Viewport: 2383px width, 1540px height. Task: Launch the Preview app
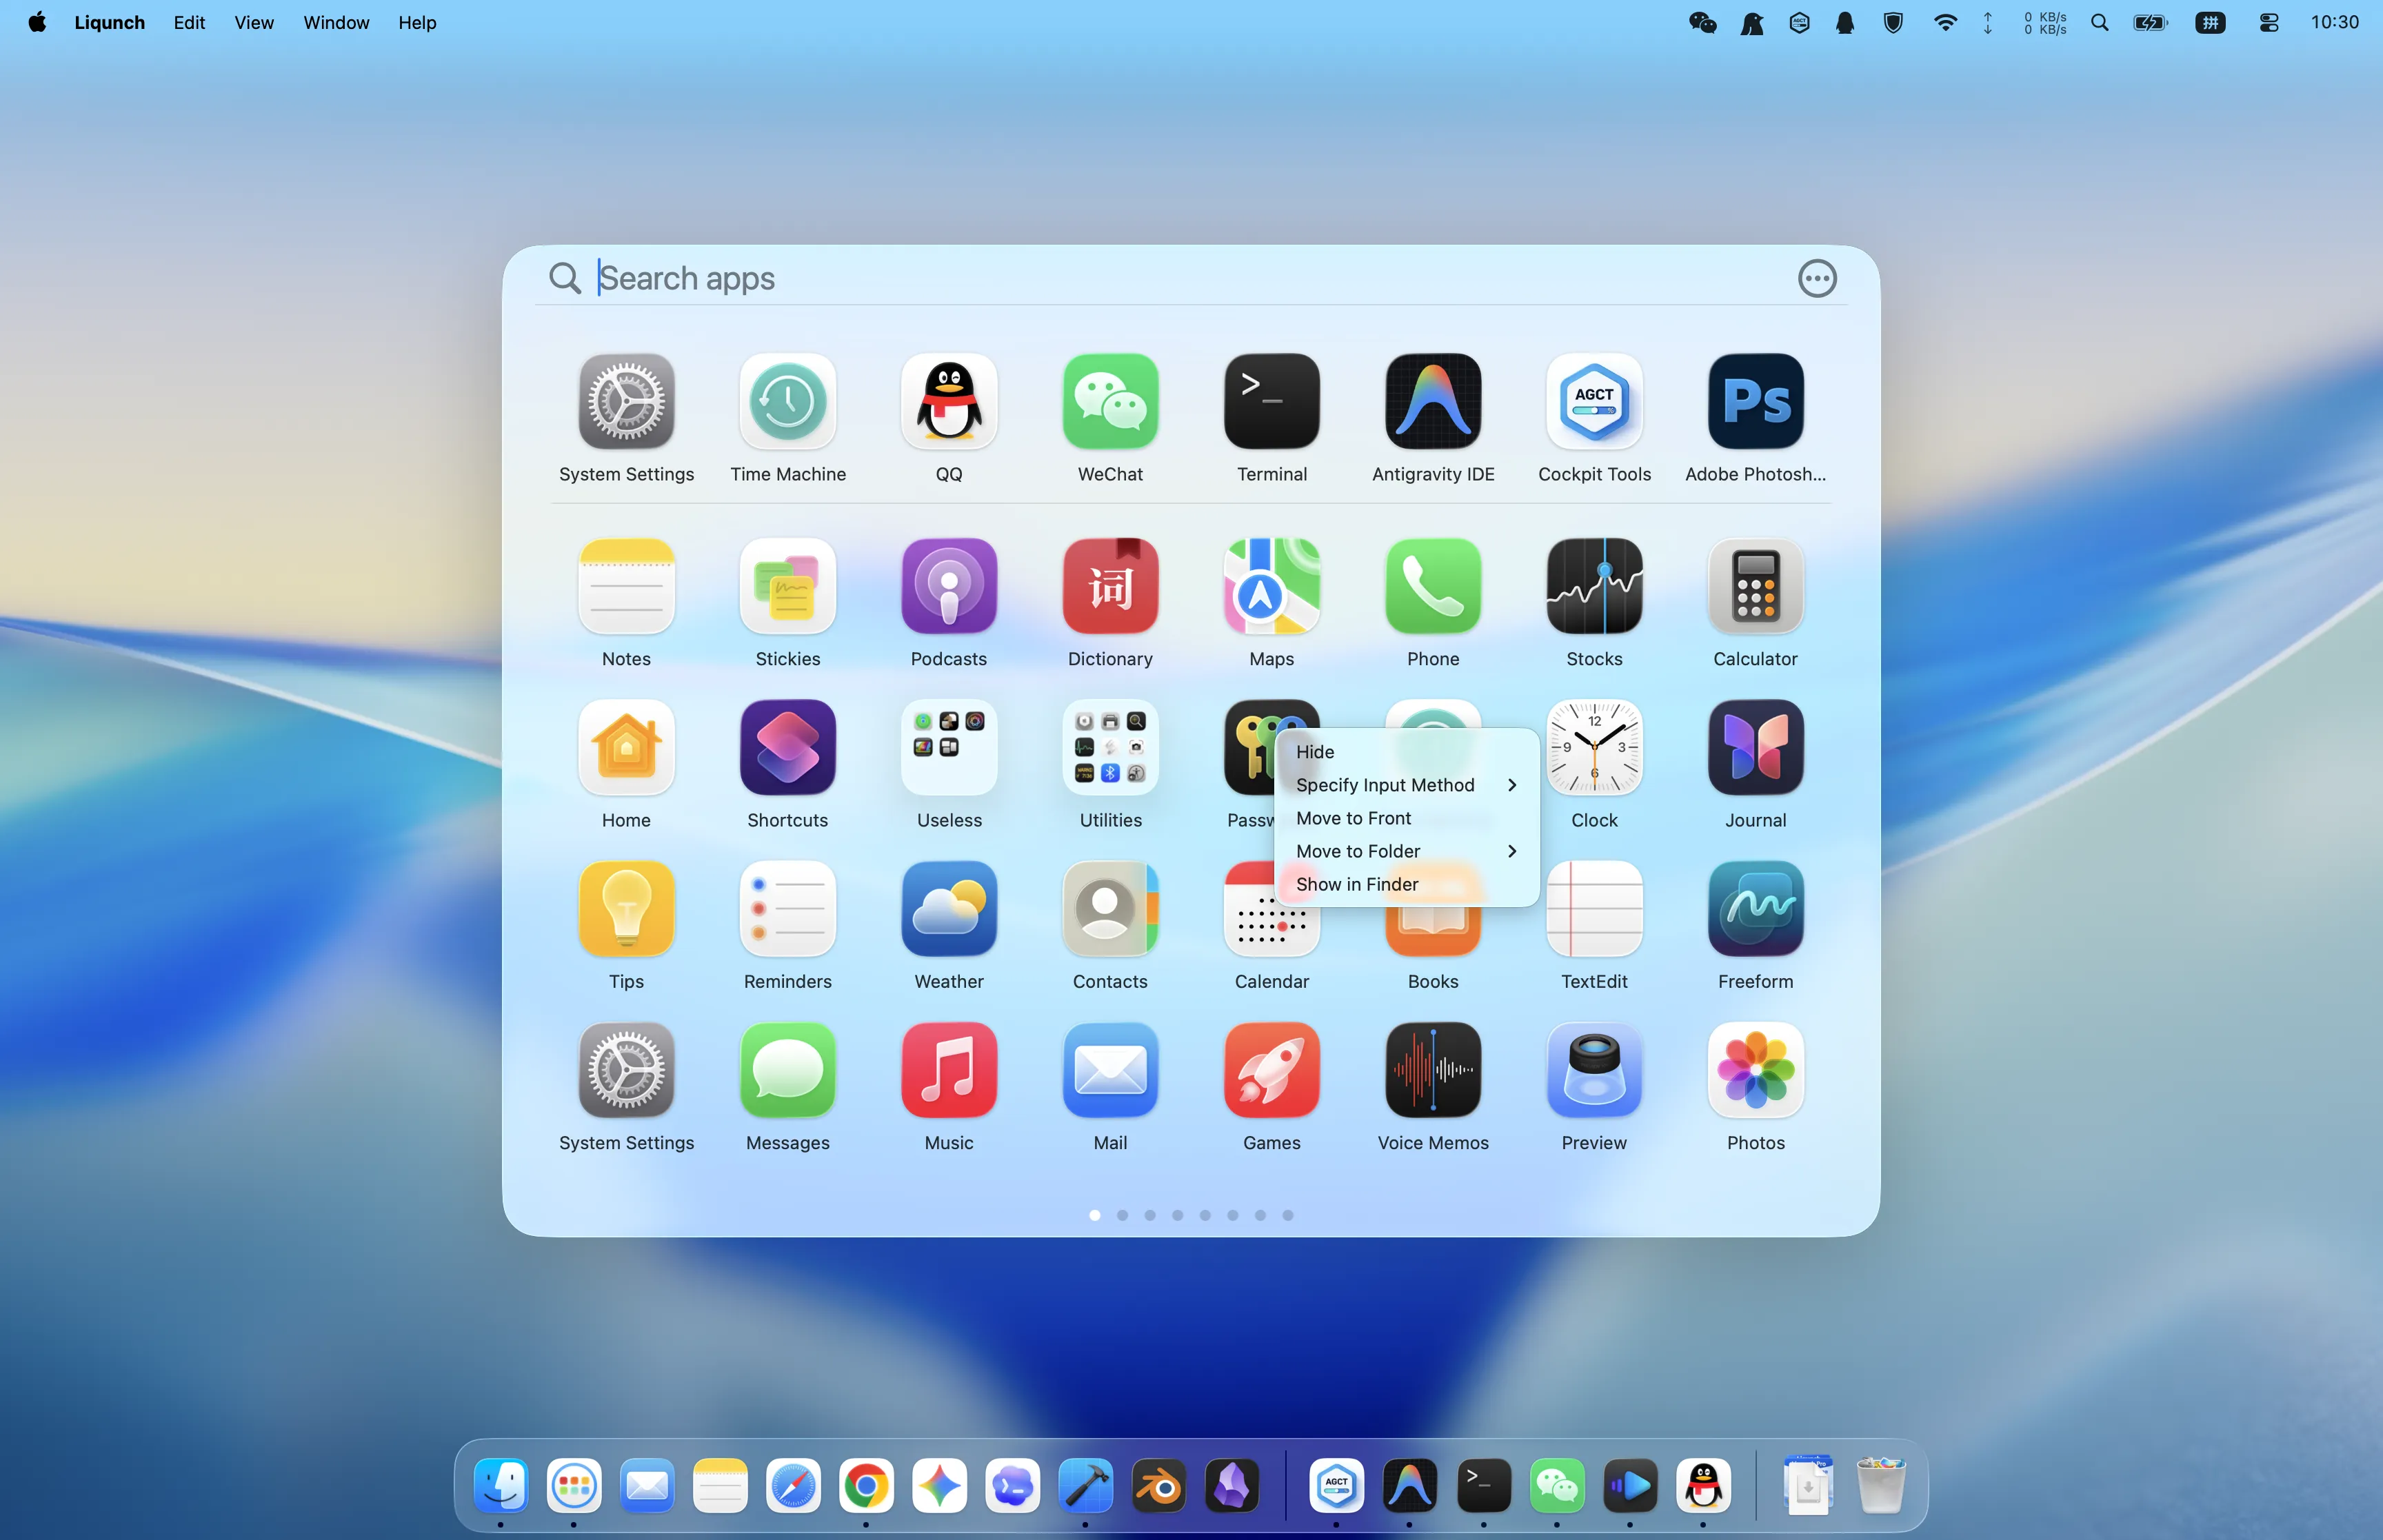click(1594, 1069)
